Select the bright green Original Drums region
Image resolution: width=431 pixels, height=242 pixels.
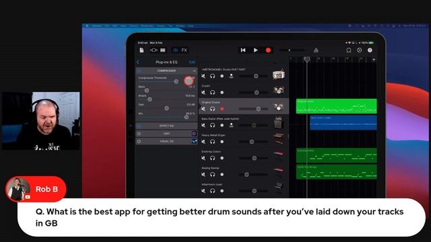[x=337, y=106]
